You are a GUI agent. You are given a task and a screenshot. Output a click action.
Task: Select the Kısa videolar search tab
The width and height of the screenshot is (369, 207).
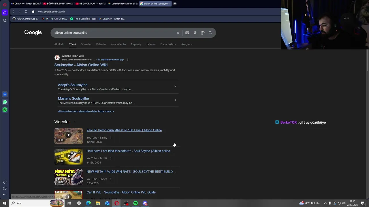pos(118,44)
